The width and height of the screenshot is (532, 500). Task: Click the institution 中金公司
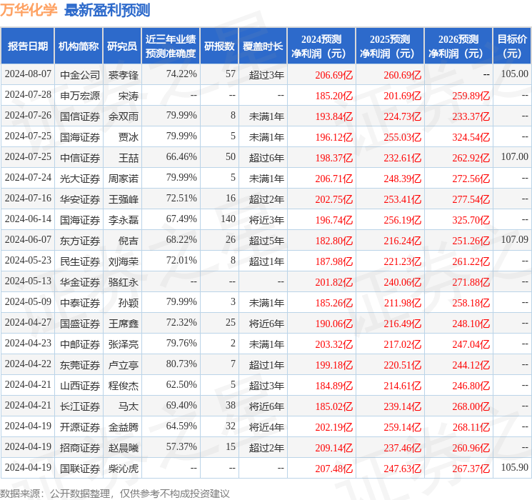click(x=80, y=75)
